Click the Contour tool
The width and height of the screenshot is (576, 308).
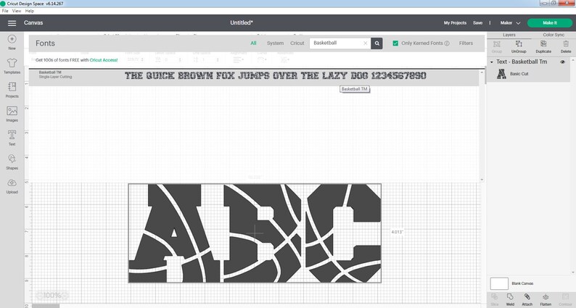click(564, 299)
